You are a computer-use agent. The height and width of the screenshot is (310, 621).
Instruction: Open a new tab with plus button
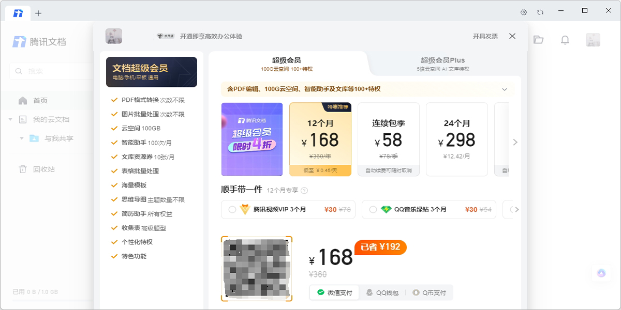(38, 13)
